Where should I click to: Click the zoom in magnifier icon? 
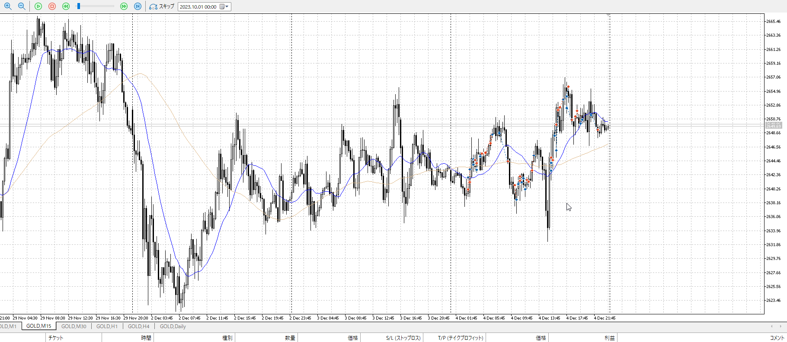[x=7, y=6]
